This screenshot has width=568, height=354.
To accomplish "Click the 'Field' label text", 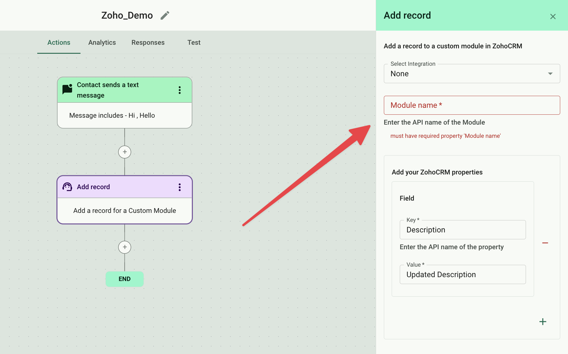I will [x=407, y=198].
